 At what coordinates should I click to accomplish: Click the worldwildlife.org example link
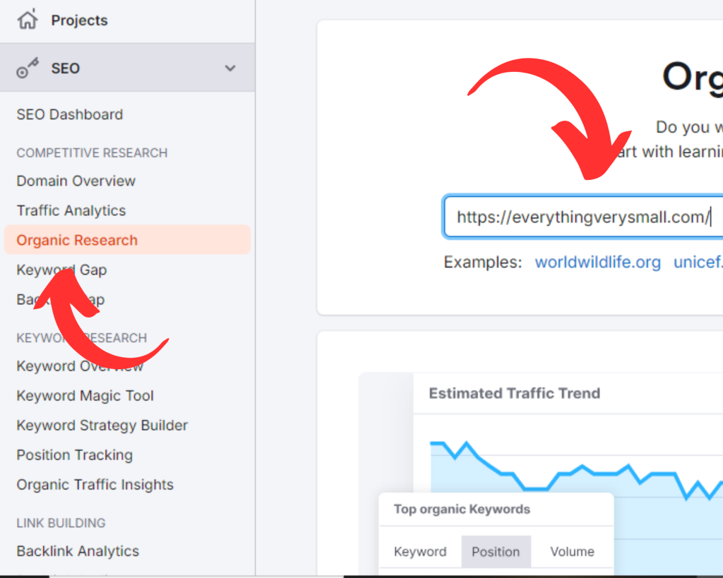[x=597, y=263]
